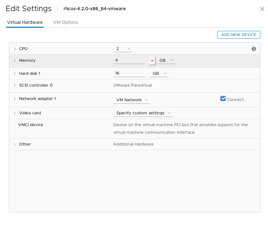268x229 pixels.
Task: Uncheck the network adapter Connect checkbox
Action: pyautogui.click(x=223, y=99)
